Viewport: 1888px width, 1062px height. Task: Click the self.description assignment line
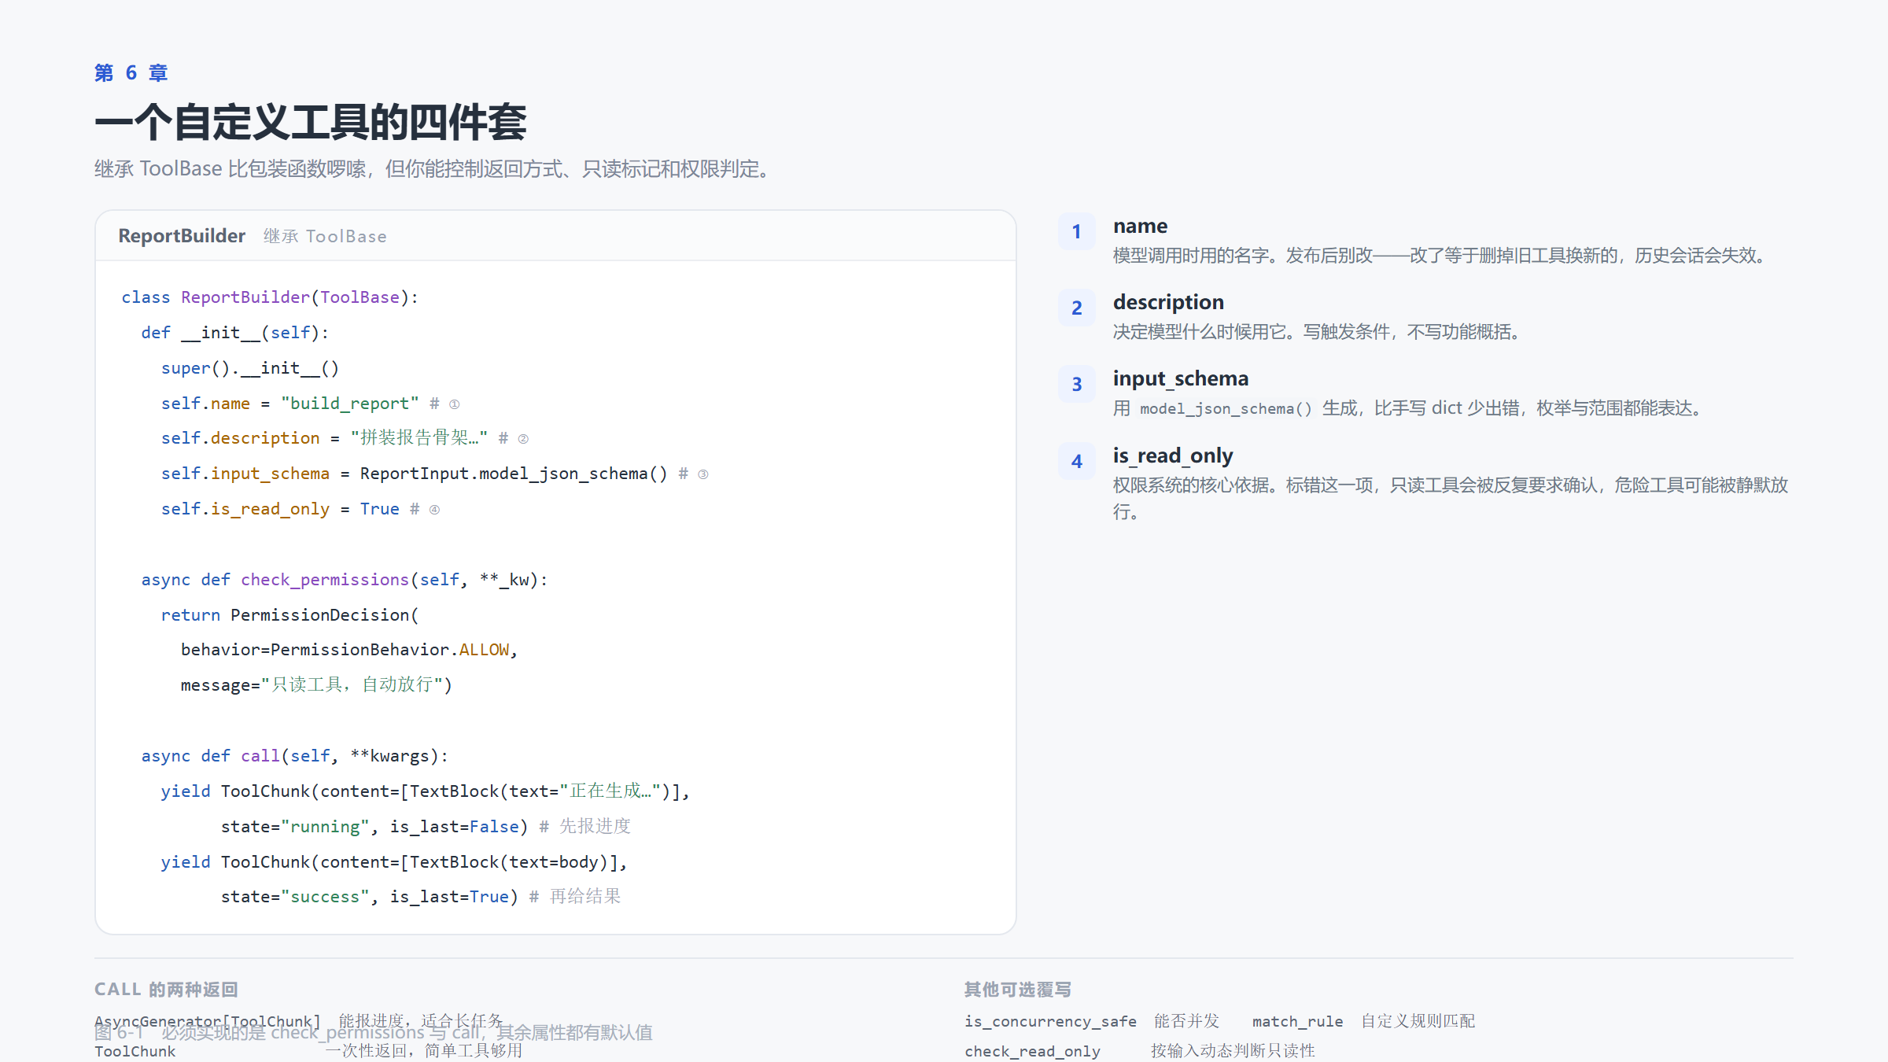pos(345,438)
